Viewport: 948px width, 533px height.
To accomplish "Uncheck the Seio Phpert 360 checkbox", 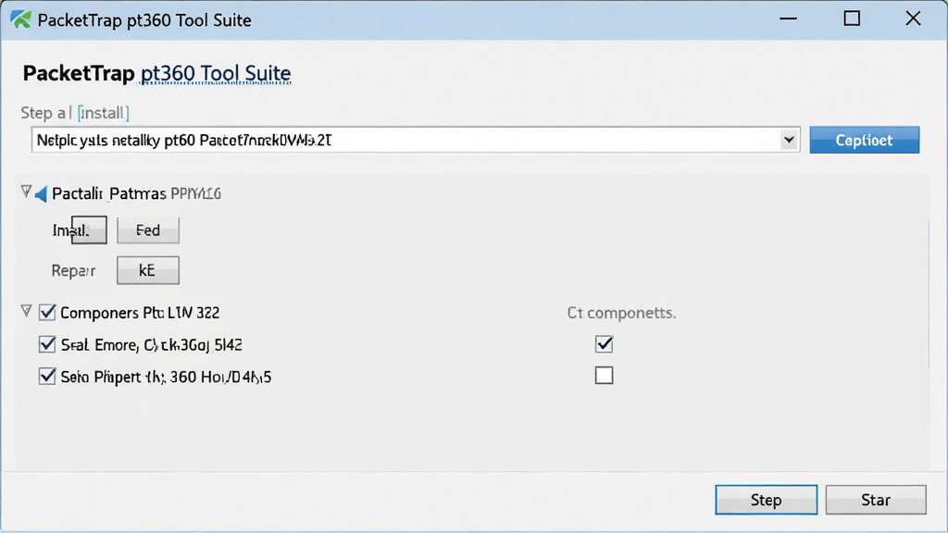I will [47, 377].
